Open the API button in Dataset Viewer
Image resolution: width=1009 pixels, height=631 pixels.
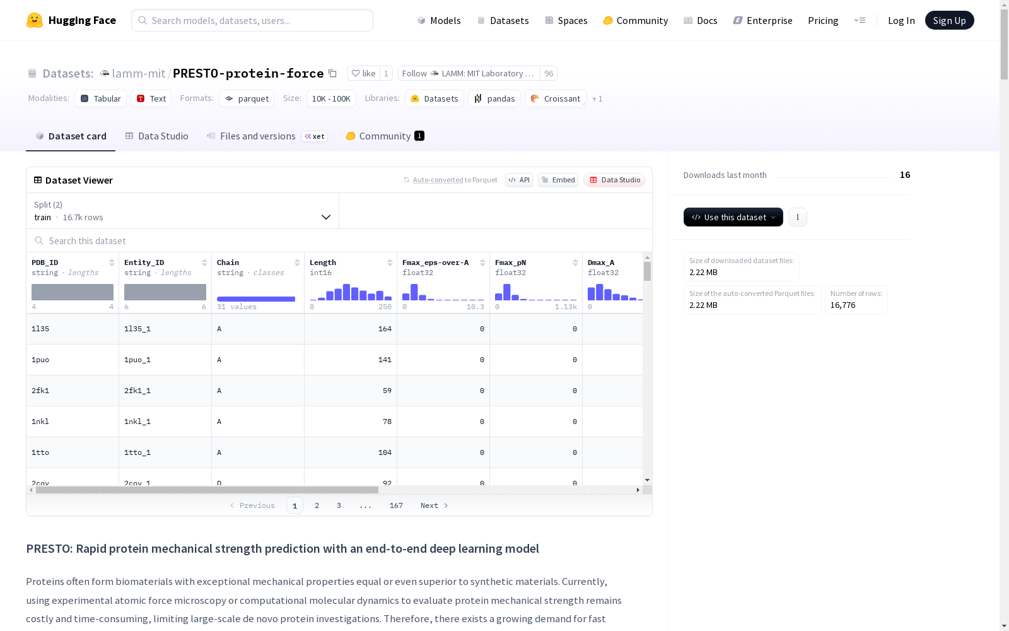(x=519, y=180)
